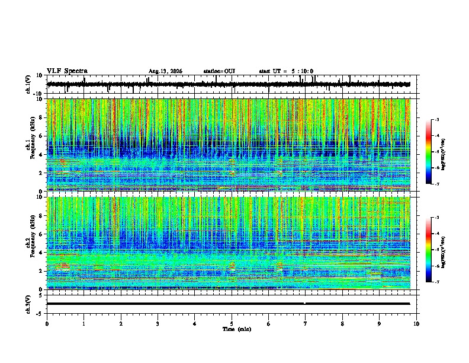Click the "ch.1(V)" waveform axis label

(28, 84)
